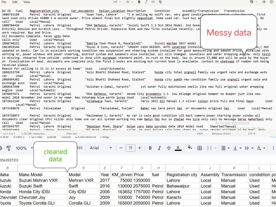276x207 pixels.
Task: Toggle bold in Notepad's formatting bar
Action: point(139,2)
